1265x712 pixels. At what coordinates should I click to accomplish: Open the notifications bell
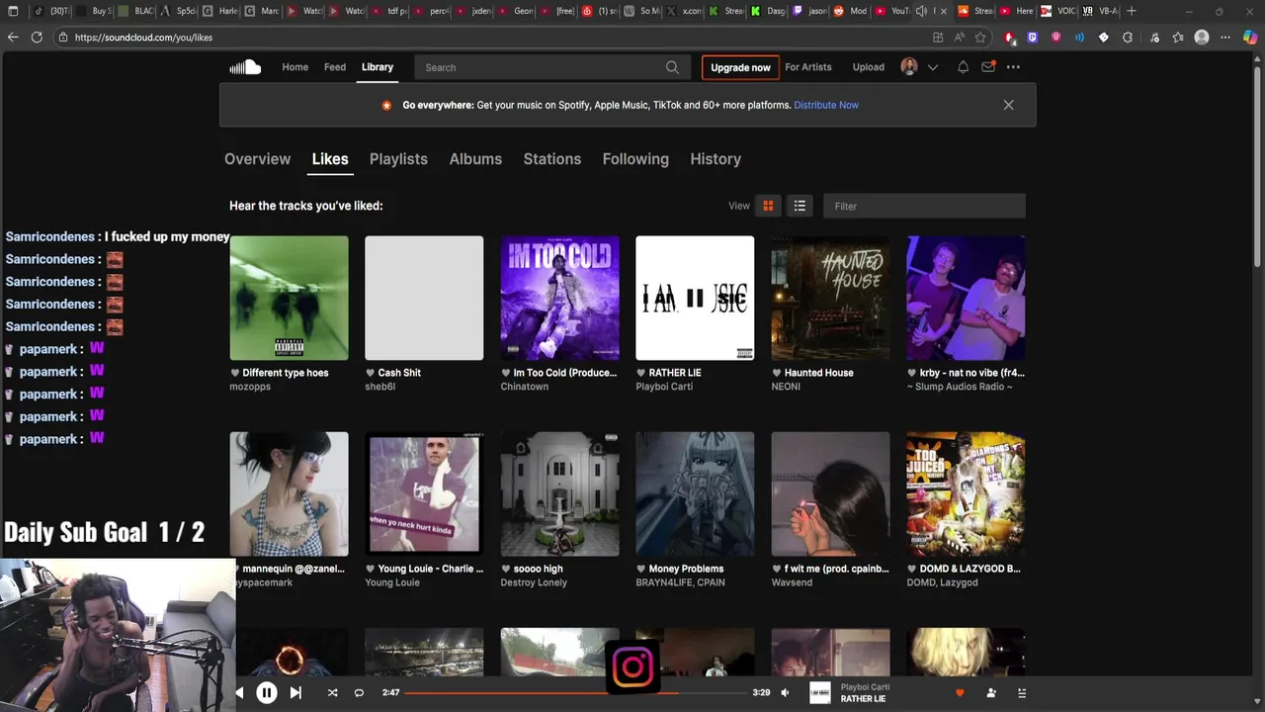point(963,67)
